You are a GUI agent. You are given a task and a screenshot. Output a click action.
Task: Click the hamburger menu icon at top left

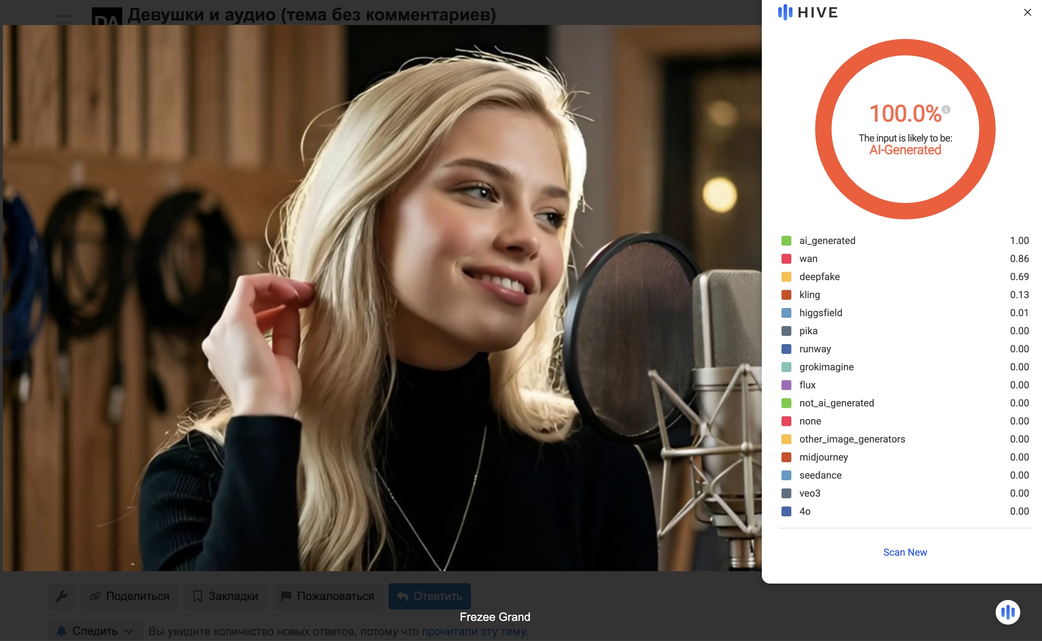pyautogui.click(x=64, y=18)
